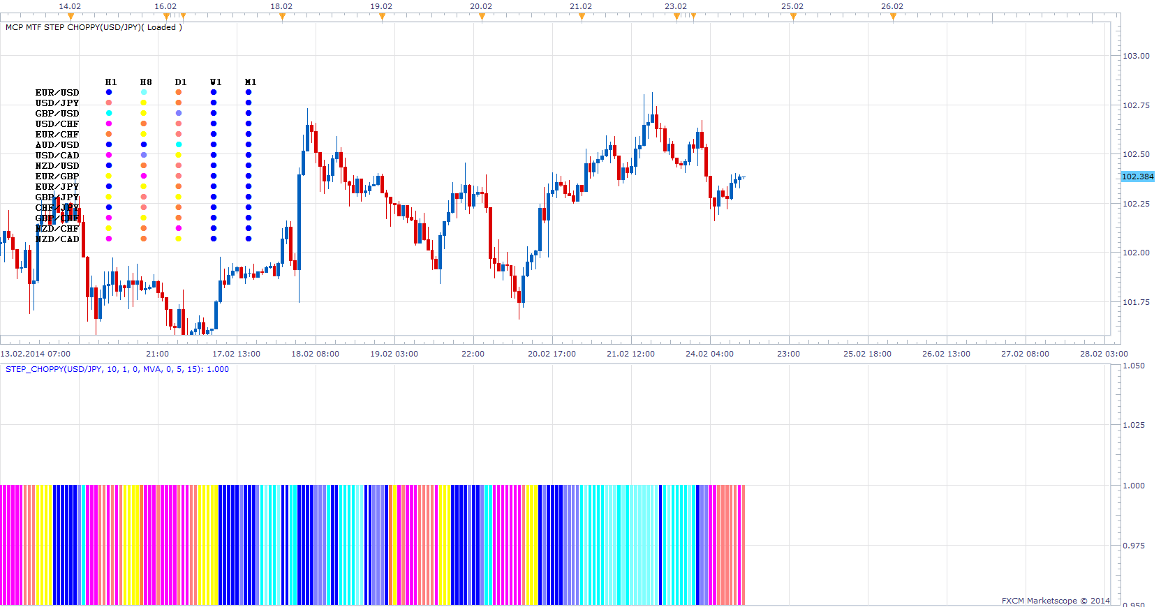Viewport: 1161px width, 607px height.
Task: Click the 1.025 indicator scale value
Action: (1134, 425)
